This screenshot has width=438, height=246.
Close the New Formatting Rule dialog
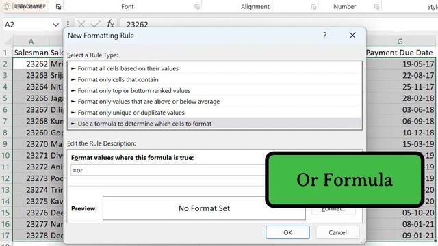tap(352, 36)
